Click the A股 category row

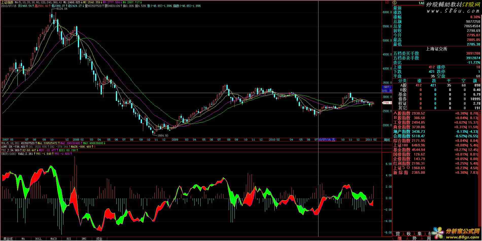pyautogui.click(x=437, y=85)
